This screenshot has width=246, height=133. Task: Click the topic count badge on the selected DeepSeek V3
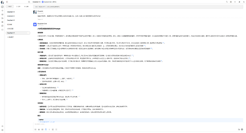click(x=28, y=33)
